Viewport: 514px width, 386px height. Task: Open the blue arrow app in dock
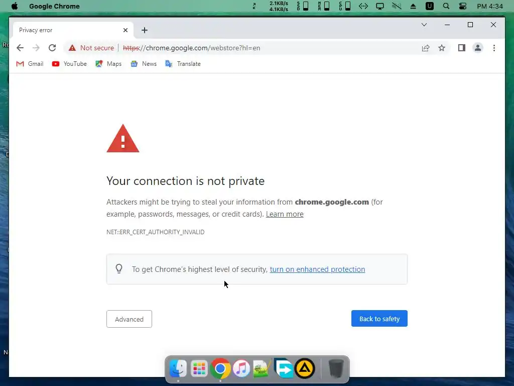coord(284,368)
